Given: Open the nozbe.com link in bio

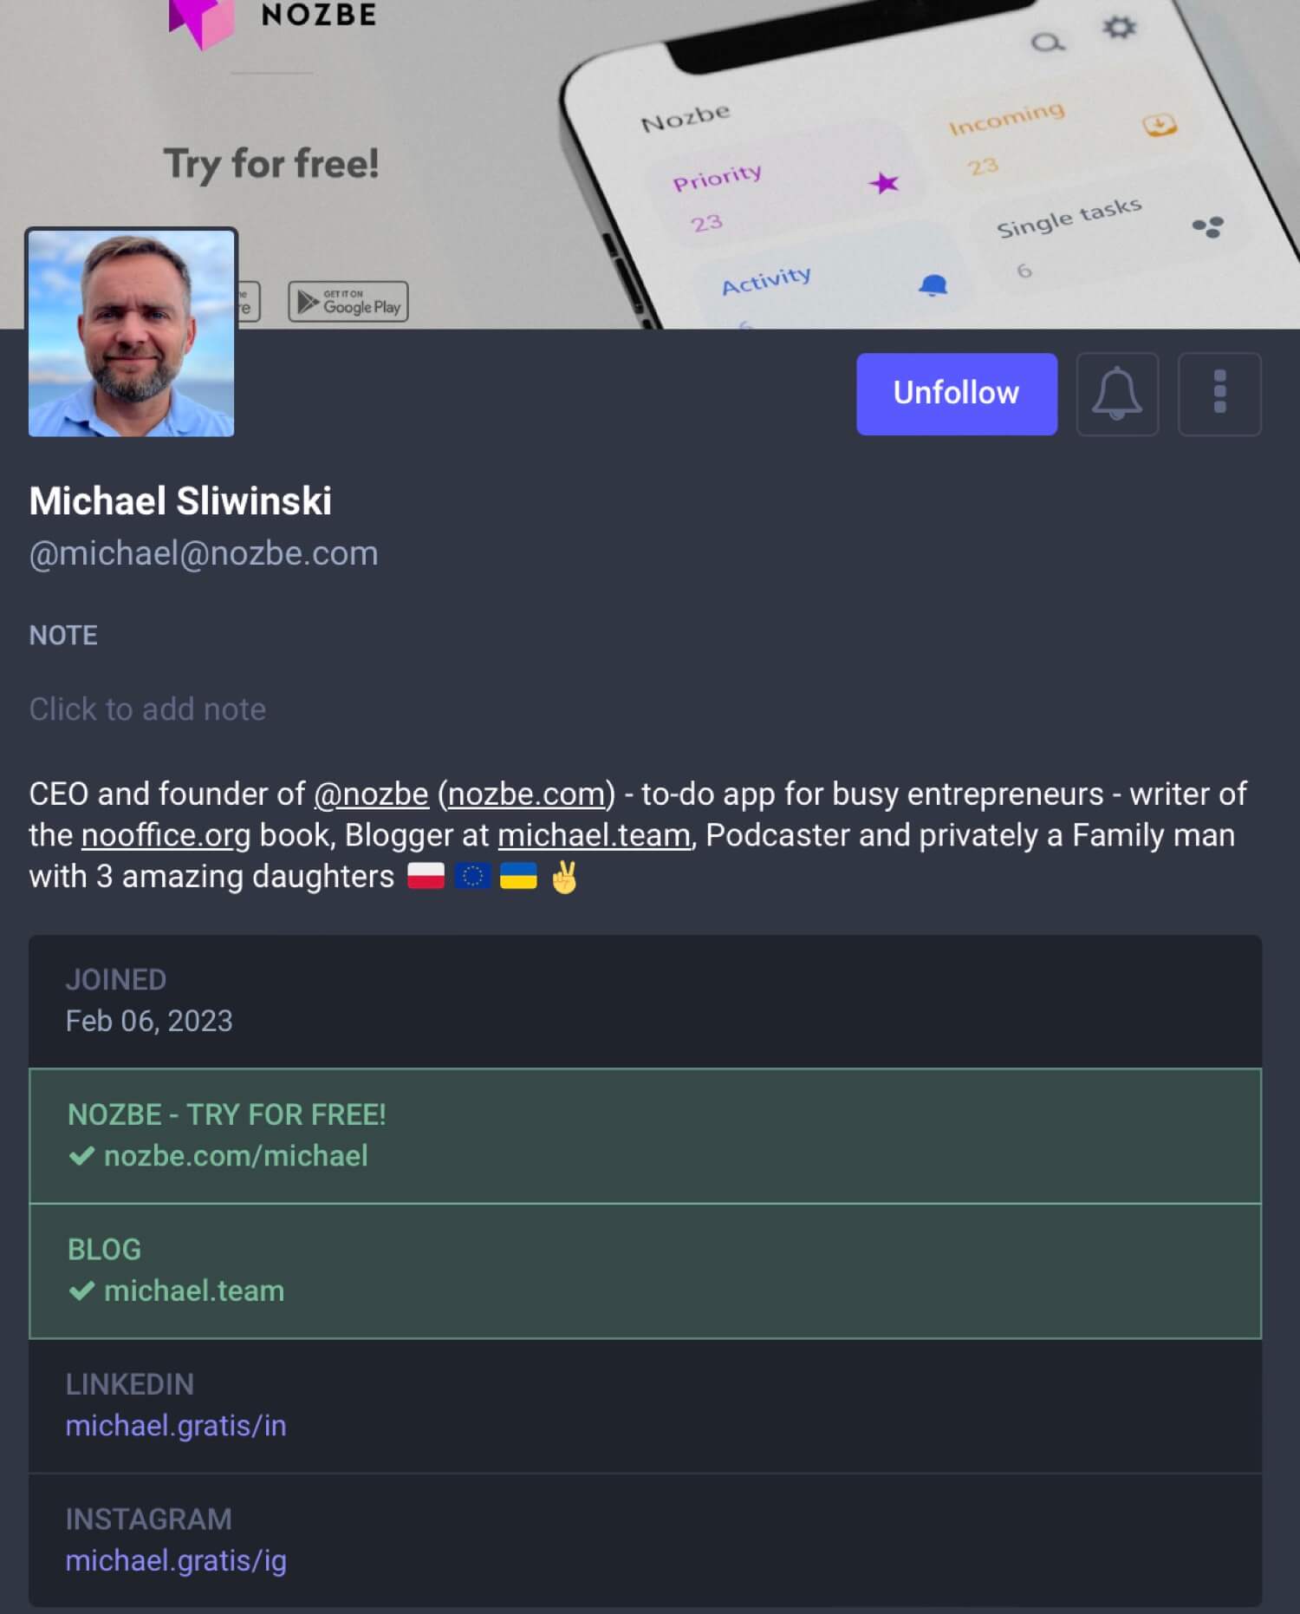Looking at the screenshot, I should click(x=526, y=794).
